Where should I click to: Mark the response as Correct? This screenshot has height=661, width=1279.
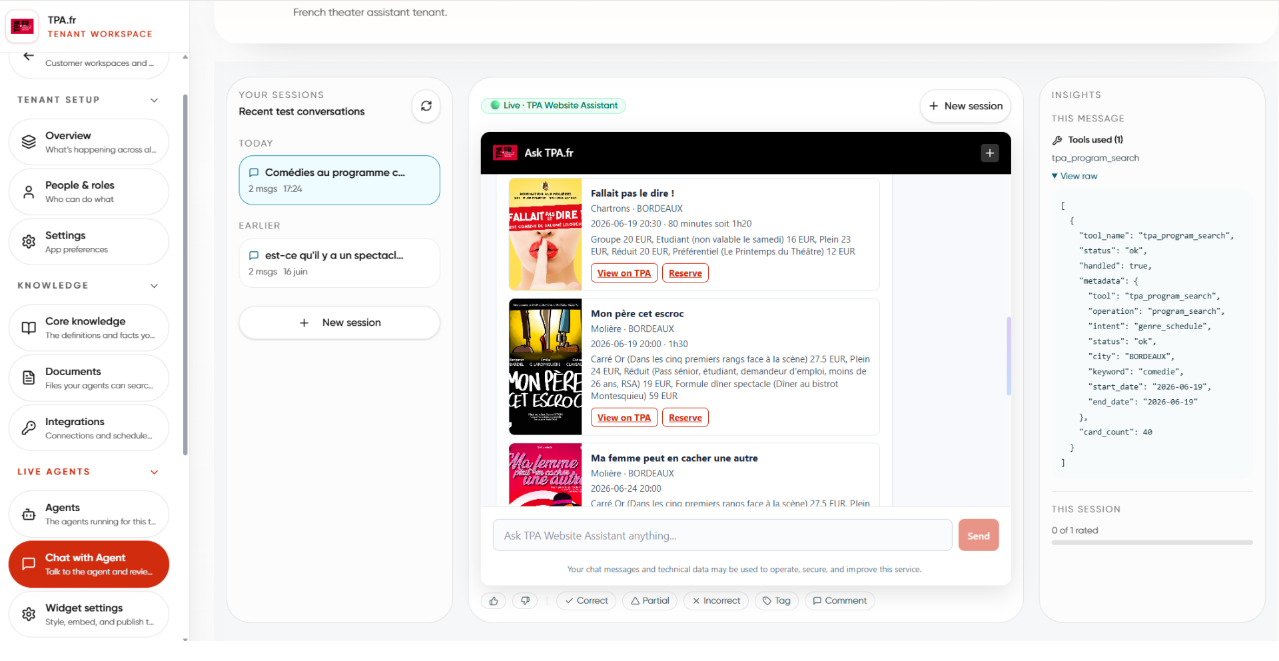coord(586,601)
